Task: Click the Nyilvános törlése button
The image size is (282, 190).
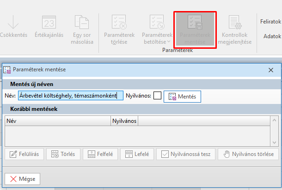Action: [248, 154]
